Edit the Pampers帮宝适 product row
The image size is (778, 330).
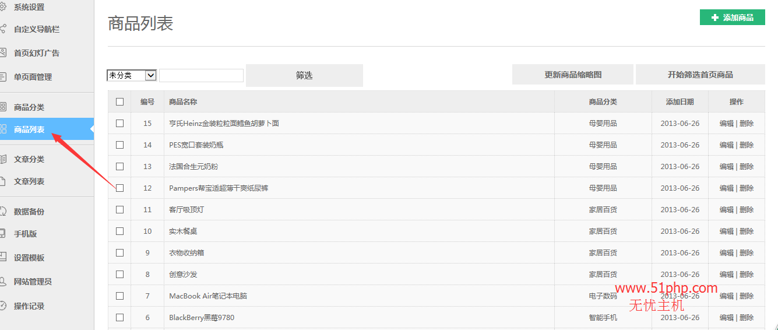(727, 188)
